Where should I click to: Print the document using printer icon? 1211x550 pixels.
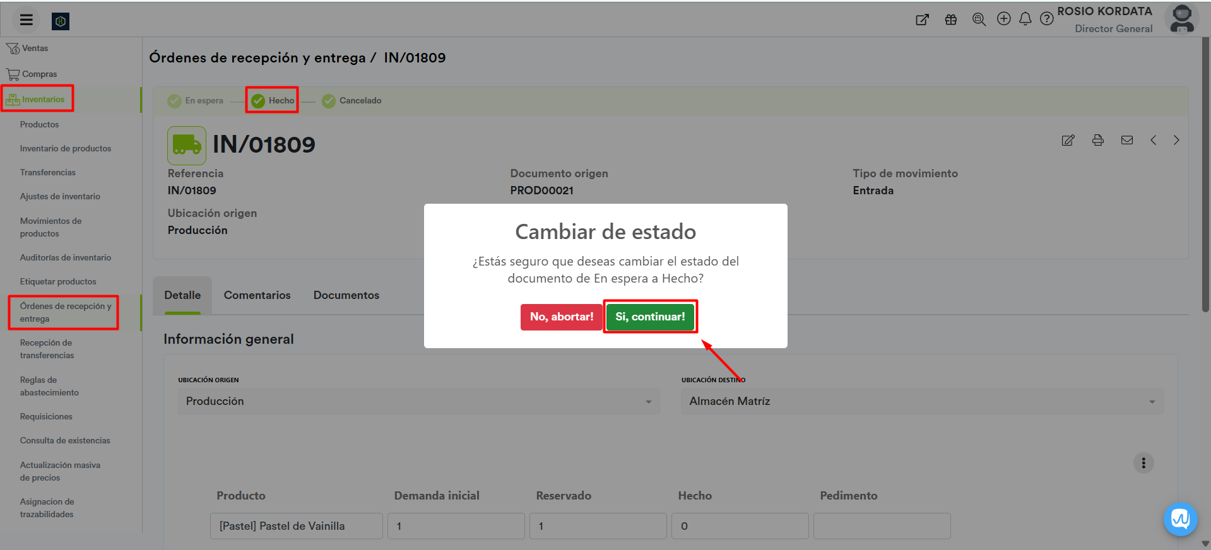(1097, 140)
